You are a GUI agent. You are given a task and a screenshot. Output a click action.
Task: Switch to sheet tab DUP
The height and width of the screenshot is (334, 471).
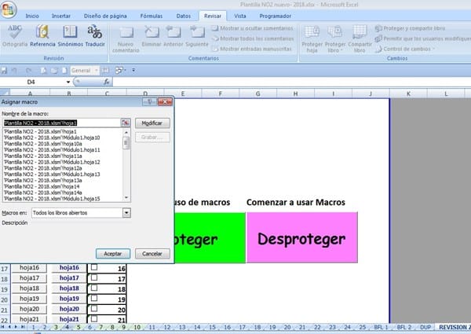point(425,327)
